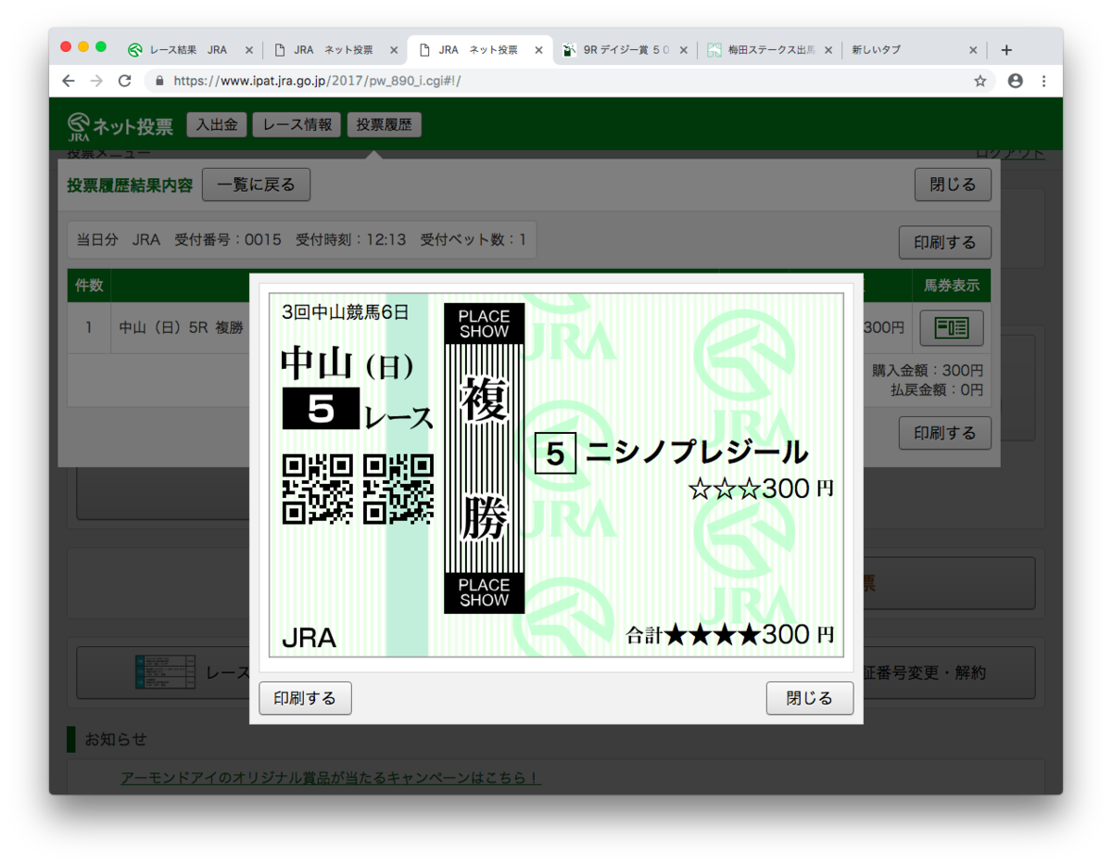Click the address bar URL

317,81
